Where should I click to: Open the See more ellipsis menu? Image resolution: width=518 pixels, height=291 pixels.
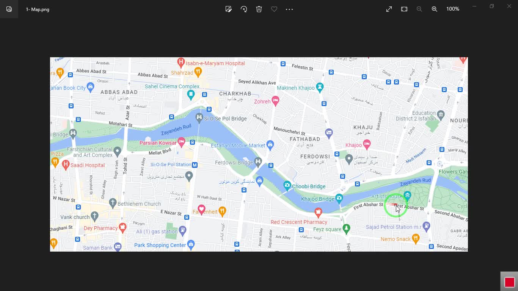289,9
